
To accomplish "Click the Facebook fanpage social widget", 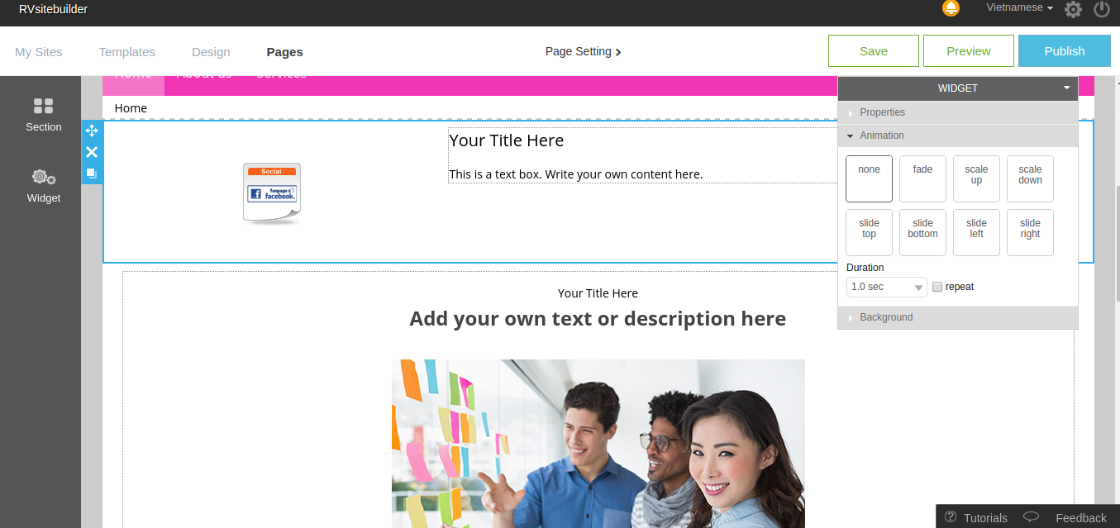I will click(271, 193).
